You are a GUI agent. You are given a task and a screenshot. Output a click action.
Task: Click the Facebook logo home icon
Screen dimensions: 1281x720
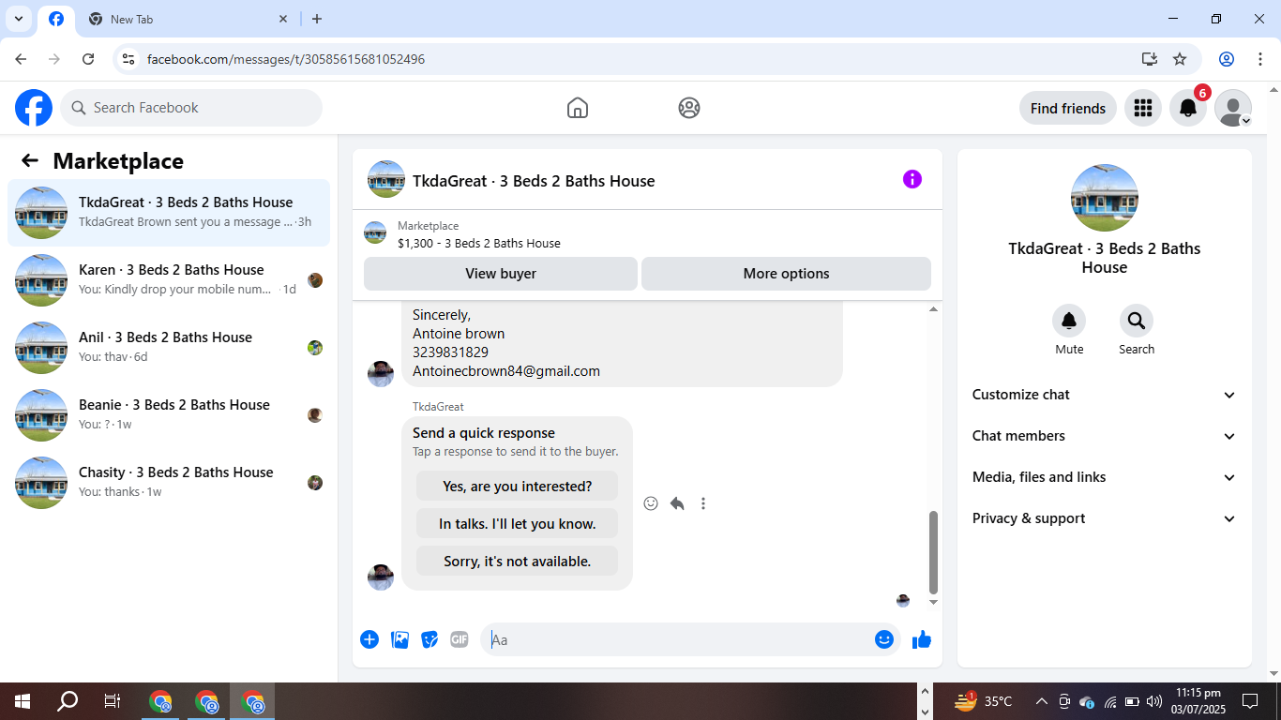pyautogui.click(x=34, y=108)
